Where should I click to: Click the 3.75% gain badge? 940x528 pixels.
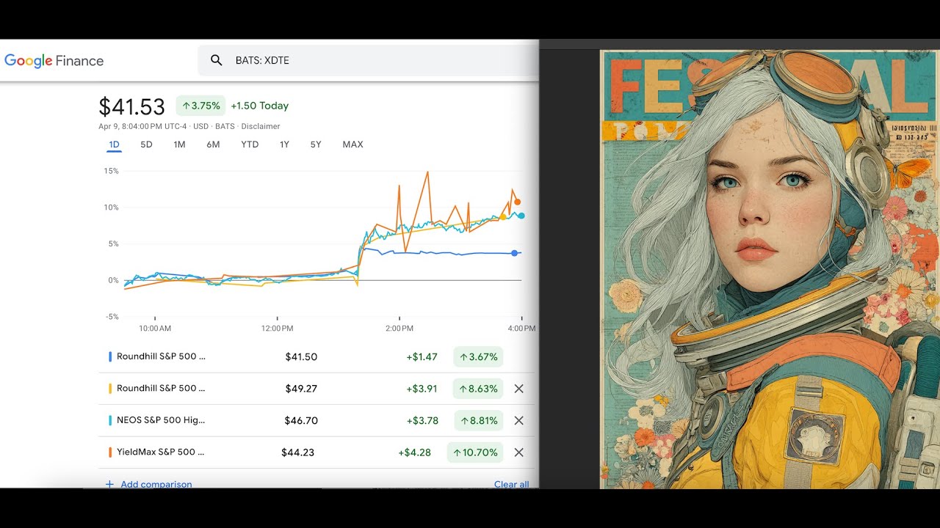(200, 106)
